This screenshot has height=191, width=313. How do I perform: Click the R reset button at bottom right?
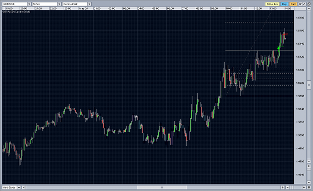click(x=309, y=187)
